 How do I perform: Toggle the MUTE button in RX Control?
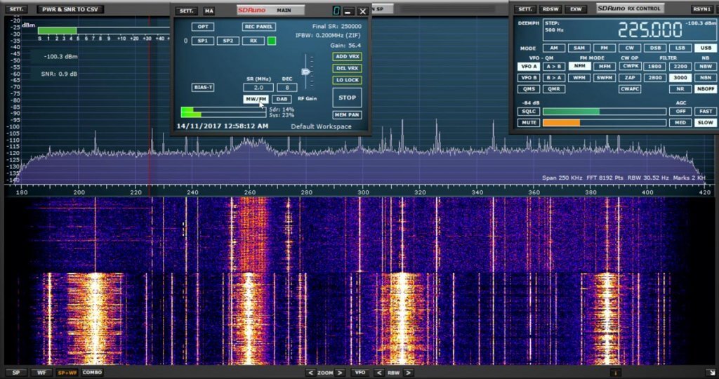coord(528,123)
